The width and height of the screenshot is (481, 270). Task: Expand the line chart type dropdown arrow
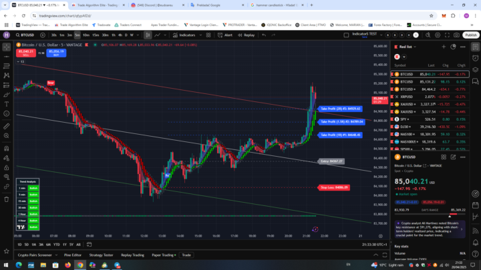(165, 35)
